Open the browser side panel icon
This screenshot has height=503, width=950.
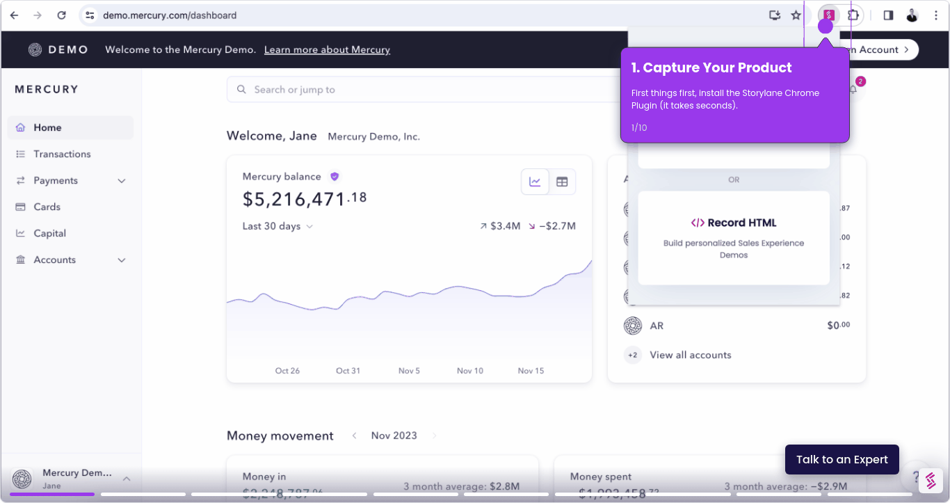coord(888,15)
